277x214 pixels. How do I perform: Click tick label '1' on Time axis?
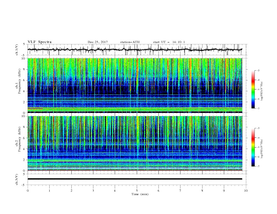49,191
